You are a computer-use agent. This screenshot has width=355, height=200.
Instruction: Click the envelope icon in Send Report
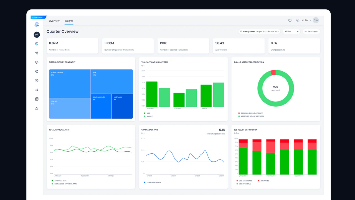(306, 32)
